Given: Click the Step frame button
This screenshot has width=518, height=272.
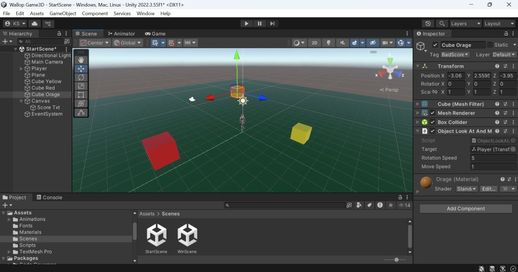Looking at the screenshot, I should click(x=272, y=23).
